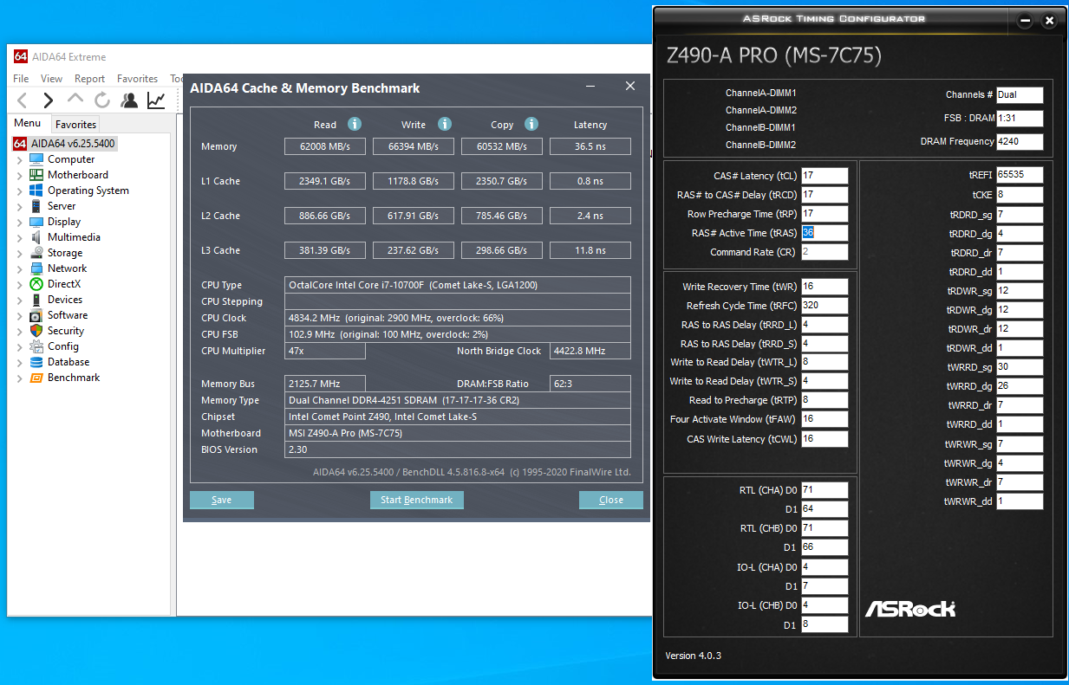
Task: Open the user/report wizard icon in toolbar
Action: click(129, 100)
